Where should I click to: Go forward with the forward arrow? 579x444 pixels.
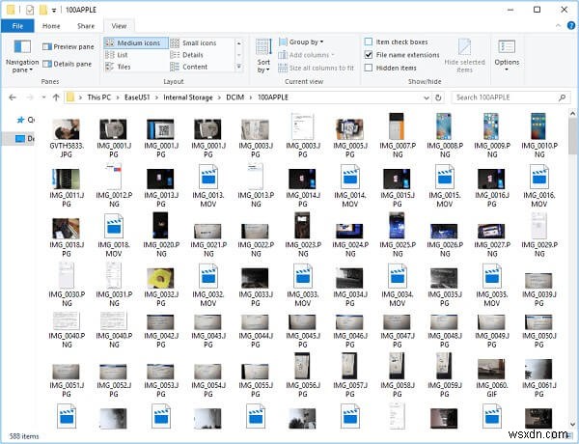30,97
